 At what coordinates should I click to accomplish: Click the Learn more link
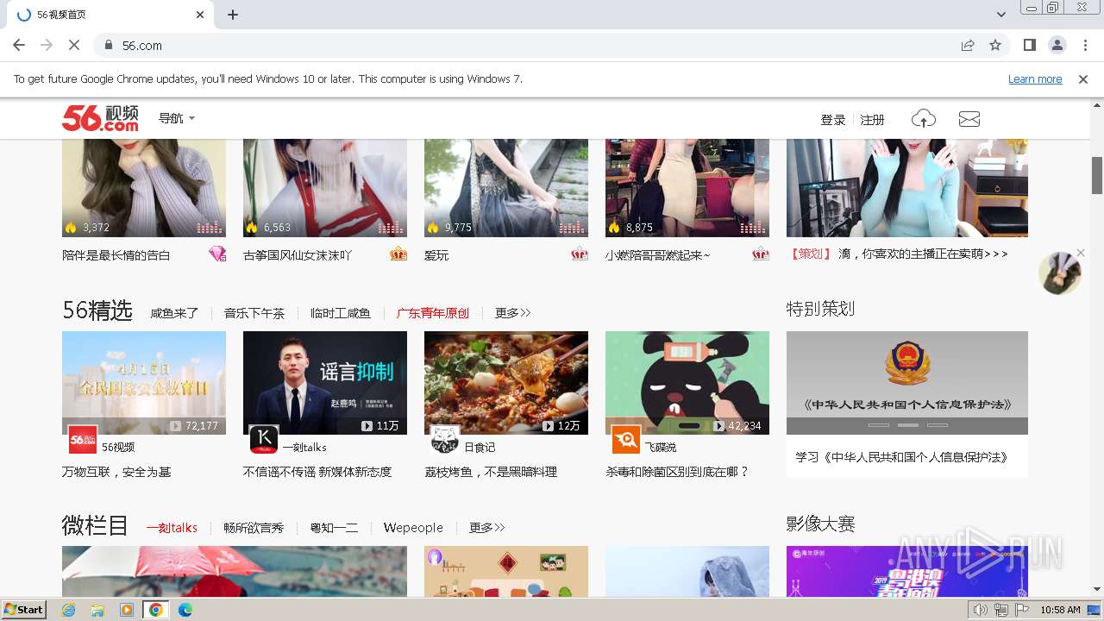[1035, 78]
